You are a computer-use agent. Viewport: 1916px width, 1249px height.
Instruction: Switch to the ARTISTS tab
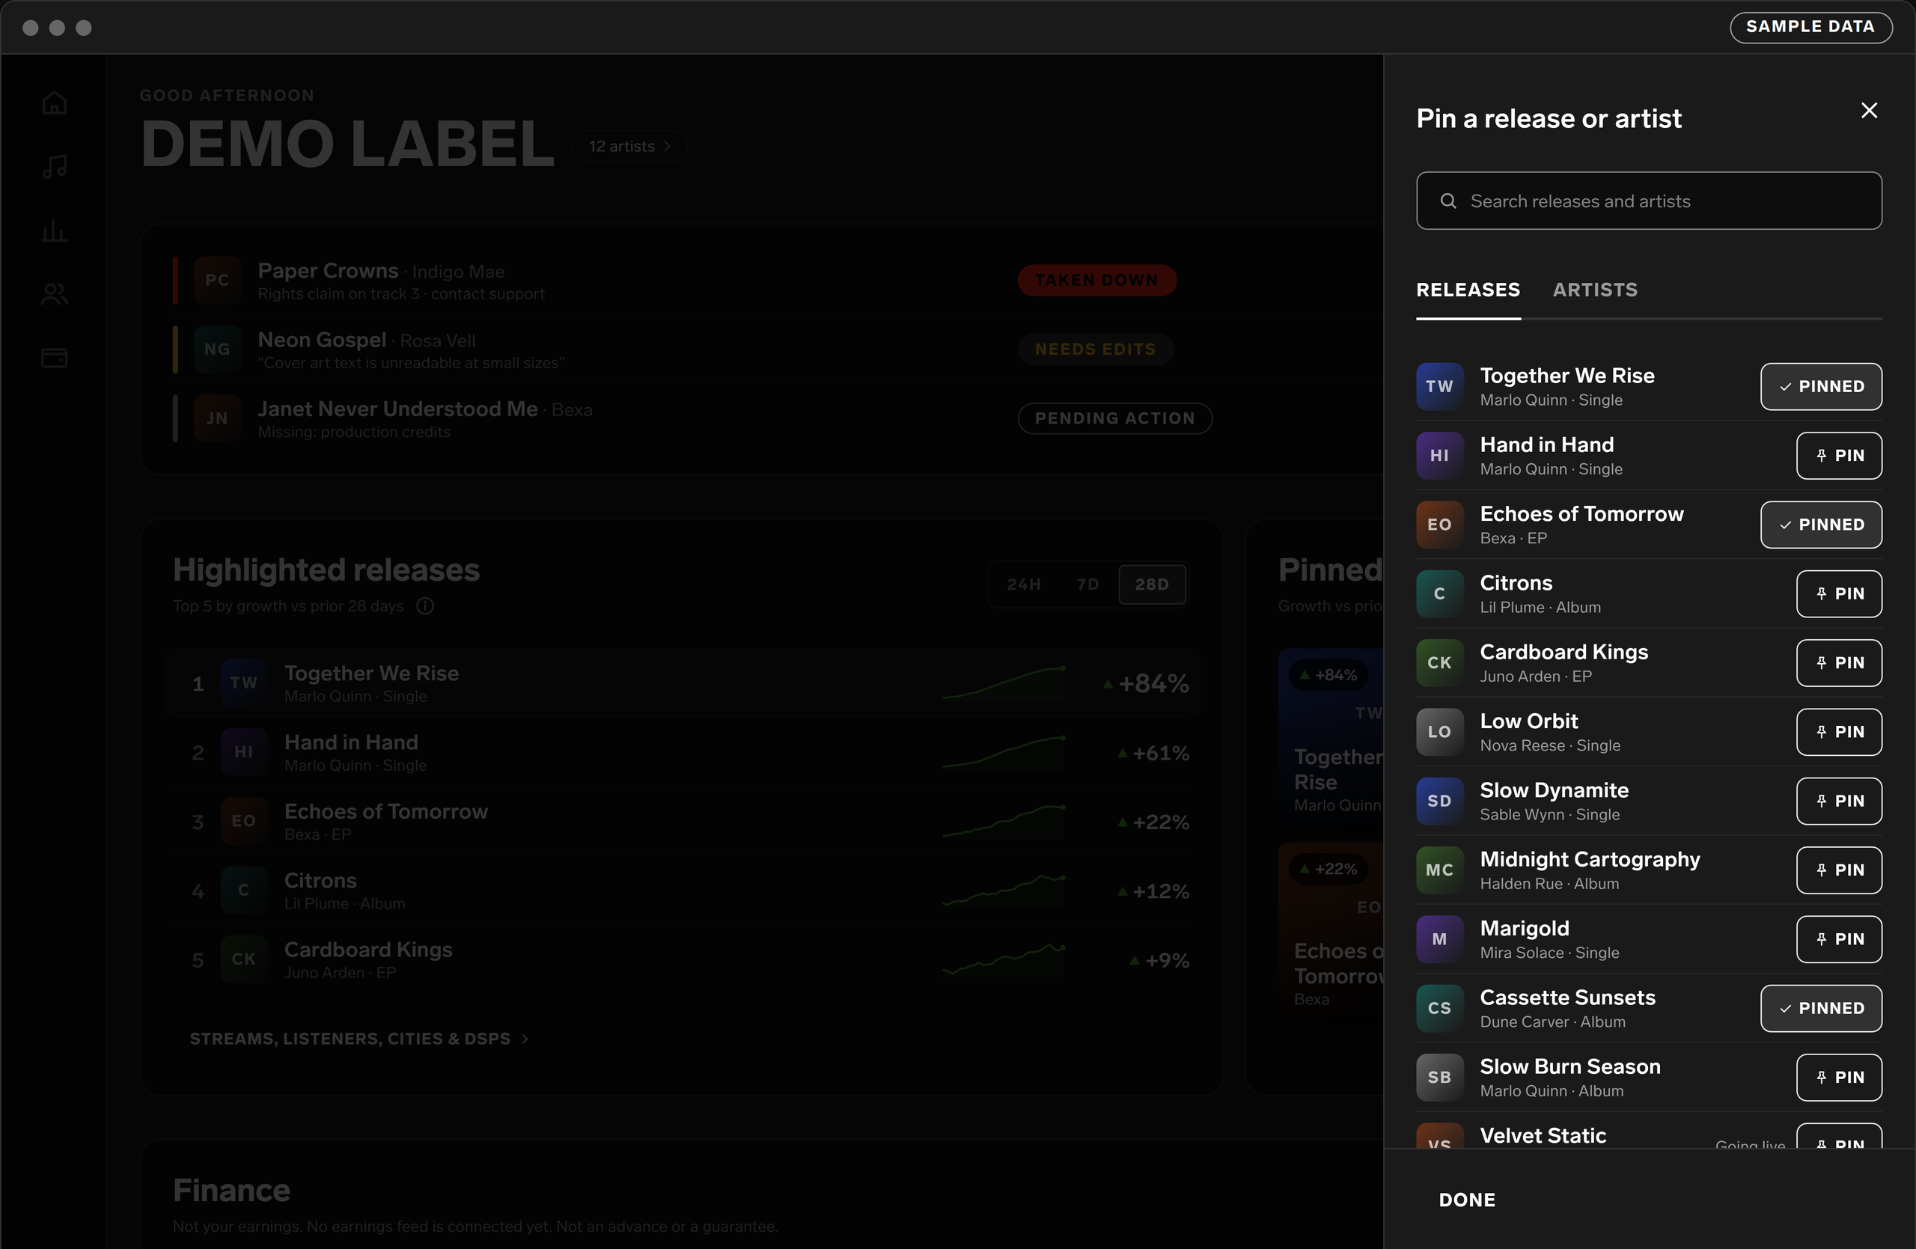1595,290
